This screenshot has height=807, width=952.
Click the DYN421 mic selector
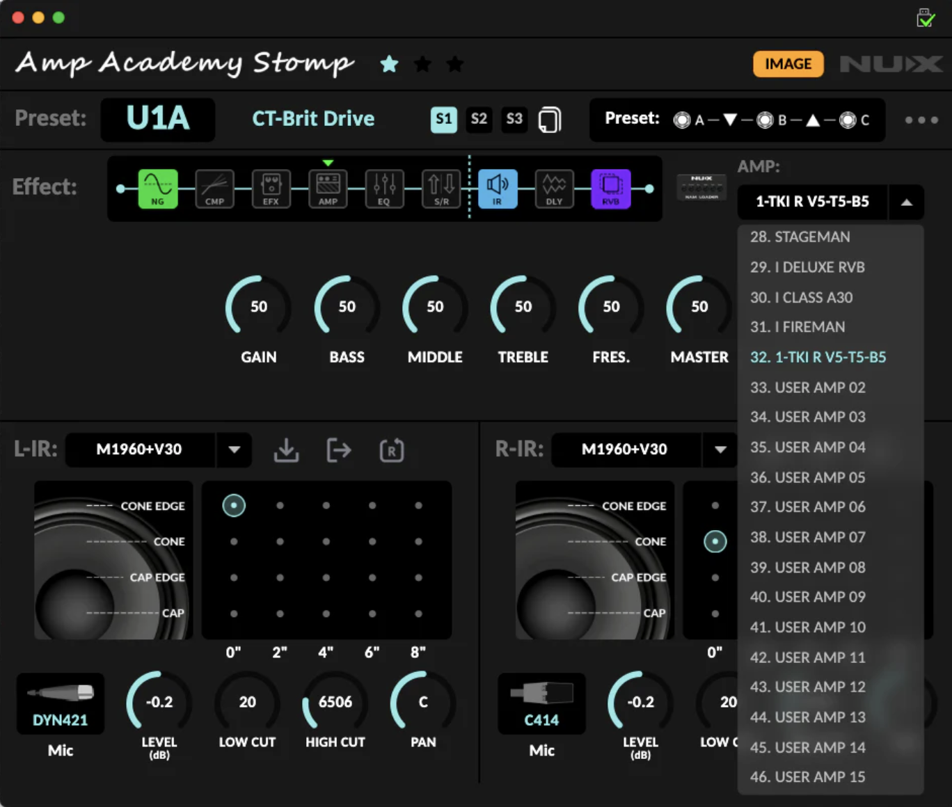coord(61,704)
